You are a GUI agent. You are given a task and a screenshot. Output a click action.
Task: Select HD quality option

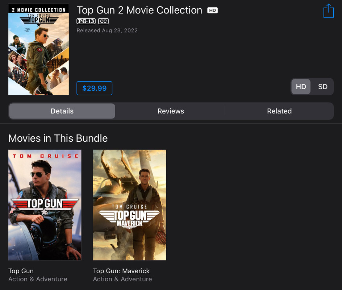[301, 87]
